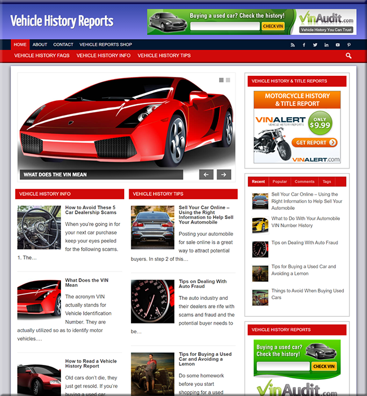Open the Contact menu item
The height and width of the screenshot is (396, 367).
63,45
